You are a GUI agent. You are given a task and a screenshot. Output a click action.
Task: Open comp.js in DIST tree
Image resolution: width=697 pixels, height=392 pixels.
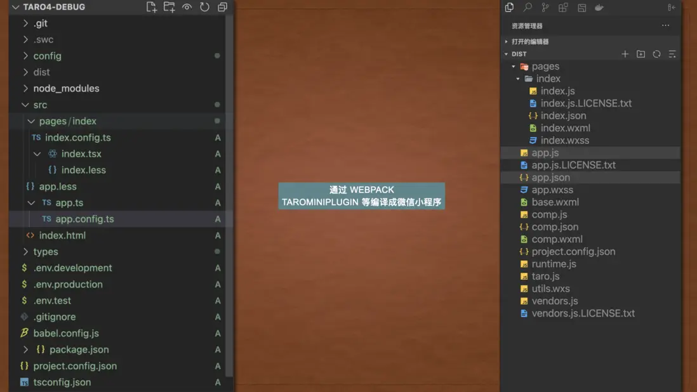(549, 215)
